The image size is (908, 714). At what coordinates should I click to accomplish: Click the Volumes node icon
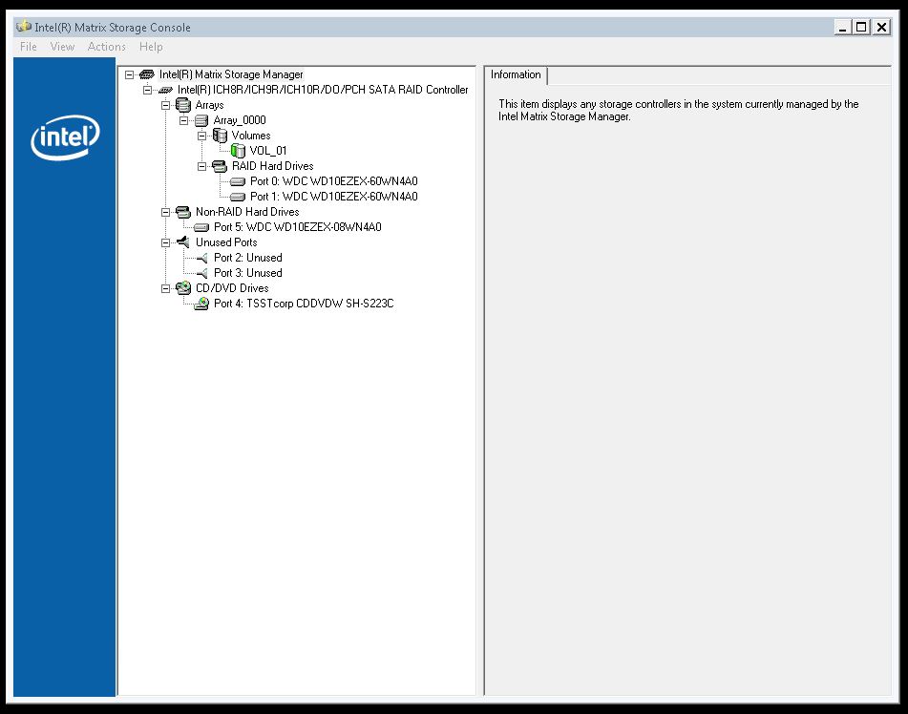click(220, 136)
